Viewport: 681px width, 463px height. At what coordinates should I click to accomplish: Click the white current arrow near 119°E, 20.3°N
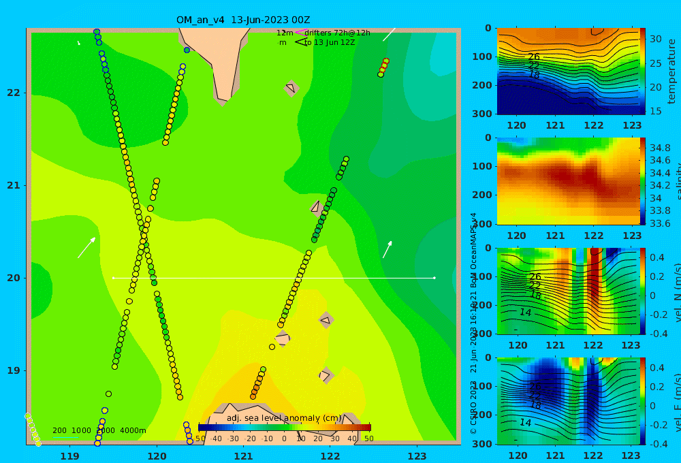86,248
